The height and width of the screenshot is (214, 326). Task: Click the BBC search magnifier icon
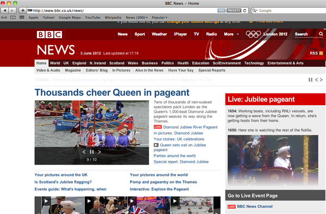click(321, 34)
